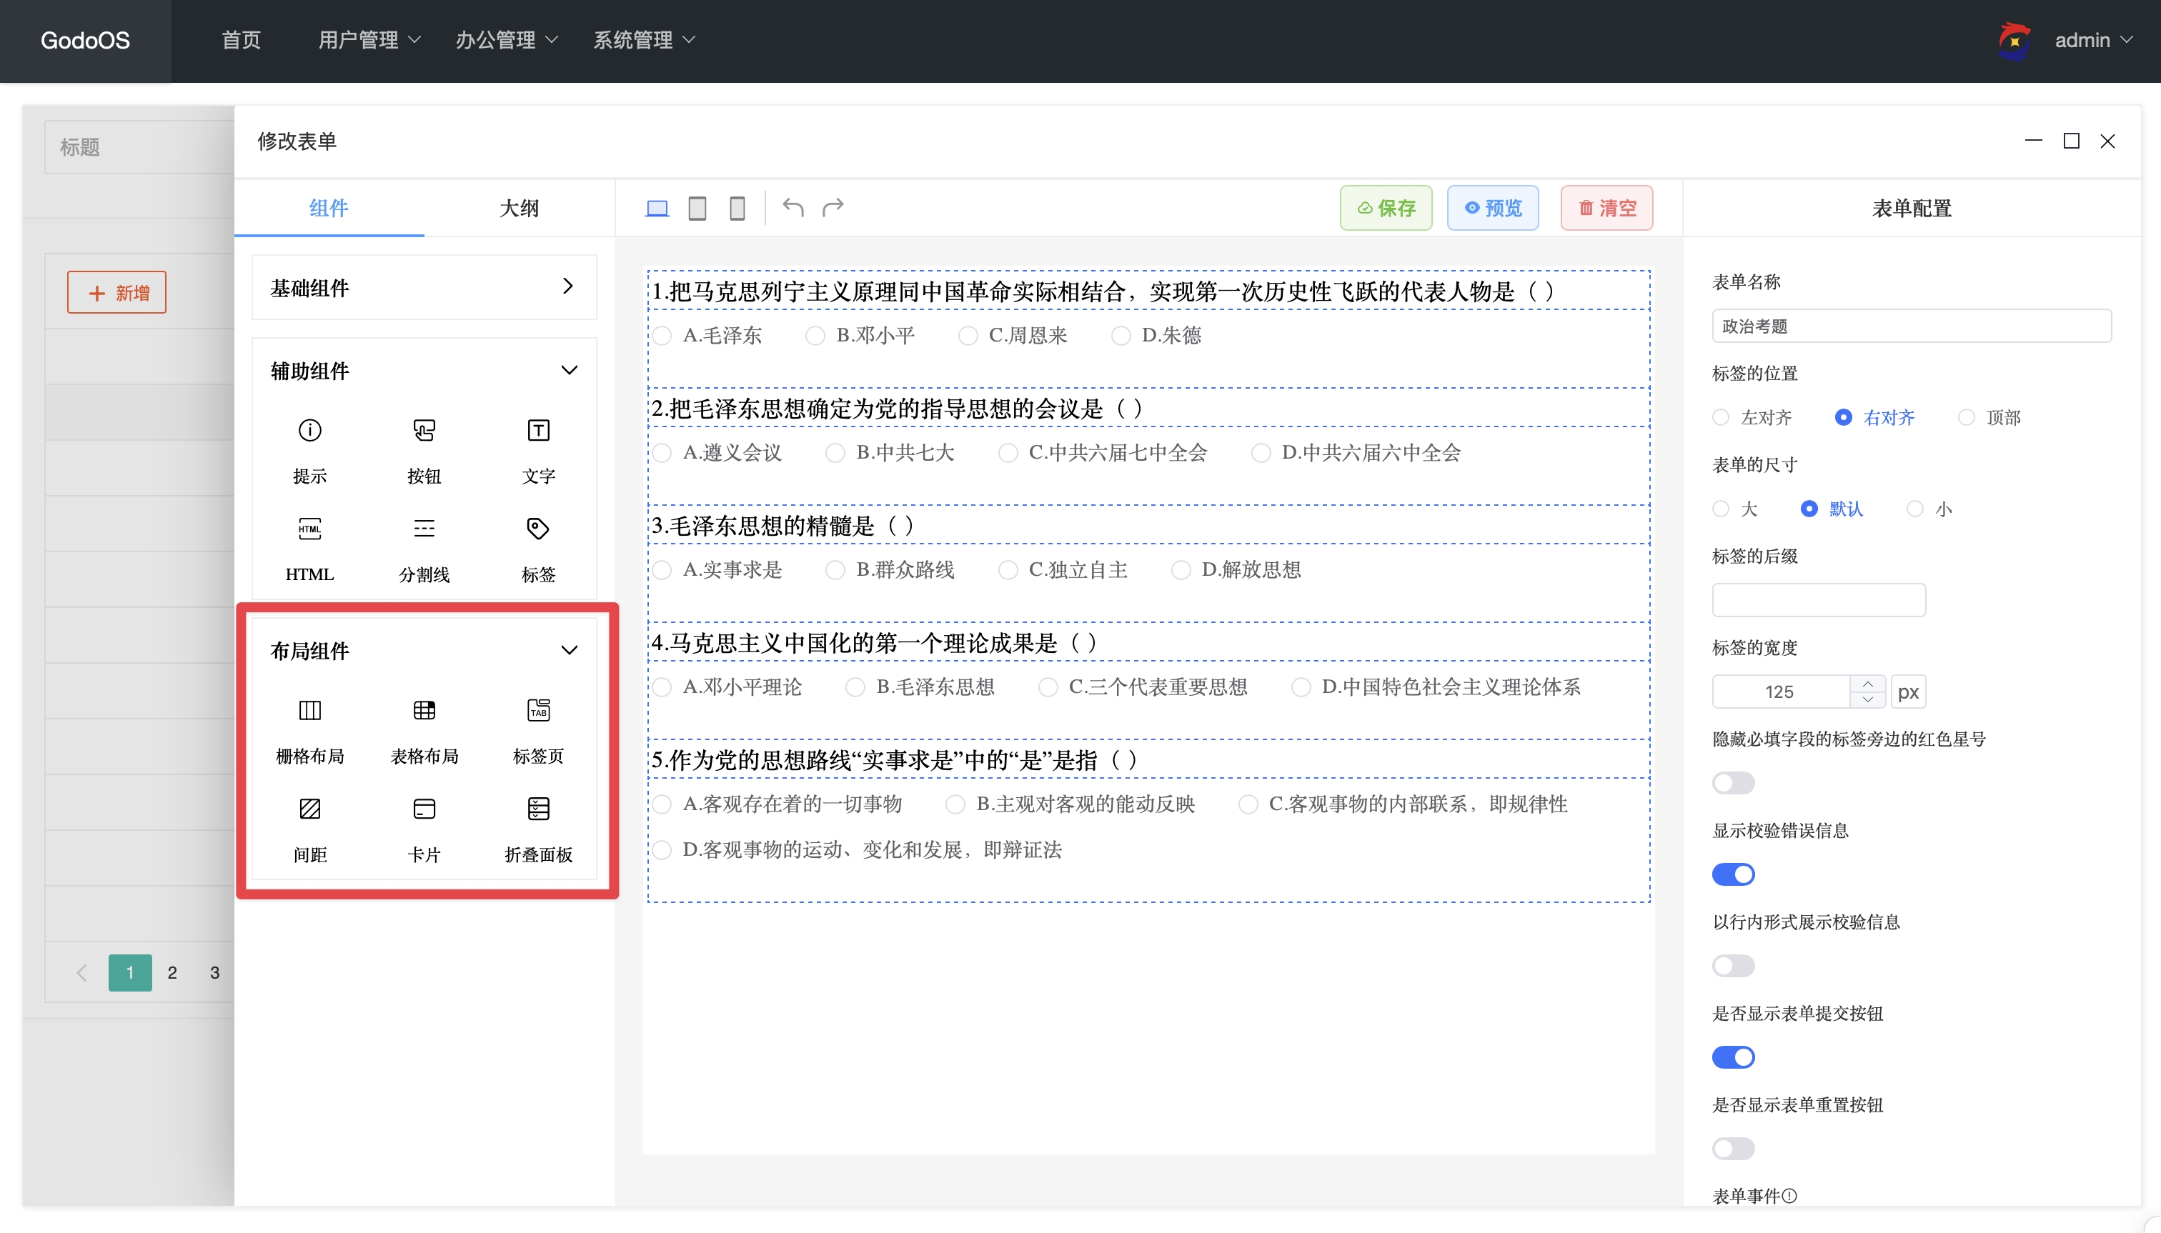
Task: Click the 新增 add button
Action: pyautogui.click(x=117, y=292)
